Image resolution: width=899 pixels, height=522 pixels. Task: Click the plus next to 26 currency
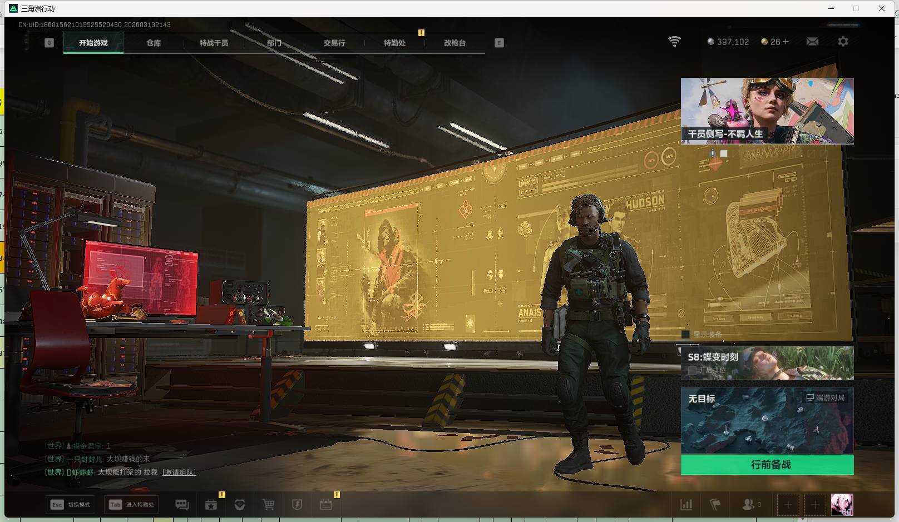click(x=786, y=42)
